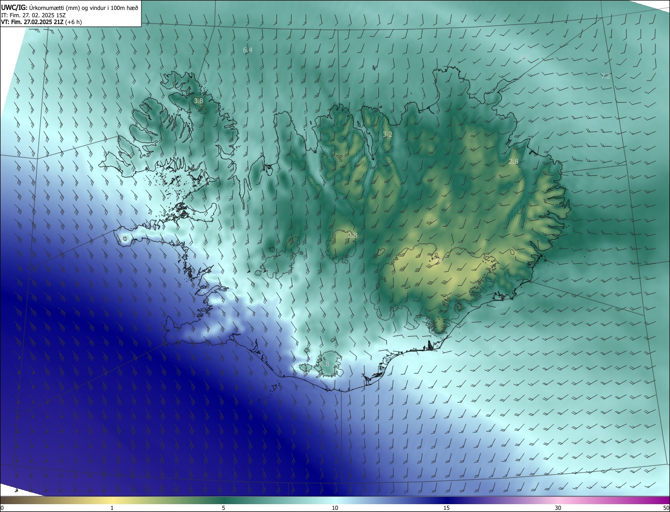Click the 50 tick on the color scale
The width and height of the screenshot is (670, 512).
pos(666,508)
